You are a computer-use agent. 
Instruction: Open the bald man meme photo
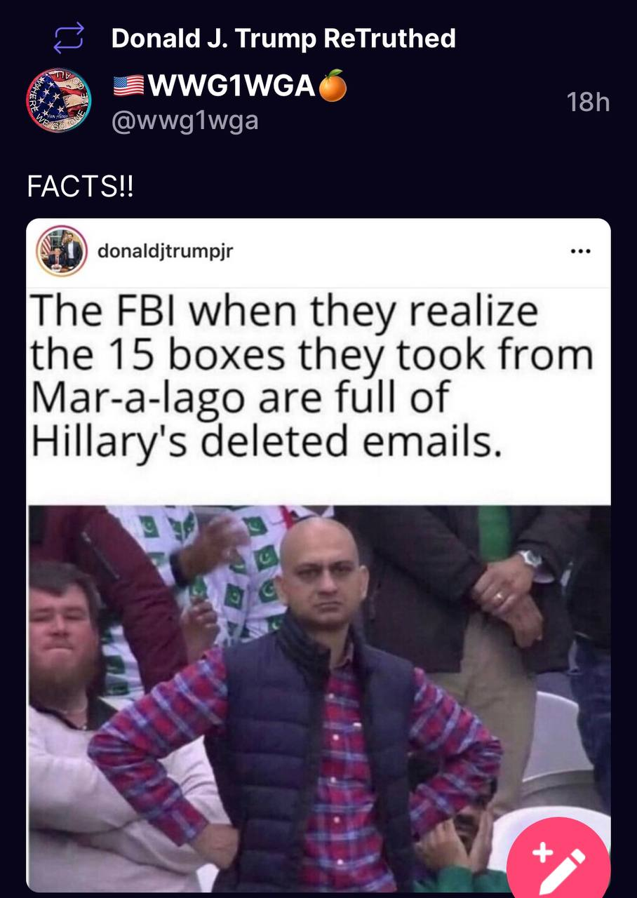318,697
